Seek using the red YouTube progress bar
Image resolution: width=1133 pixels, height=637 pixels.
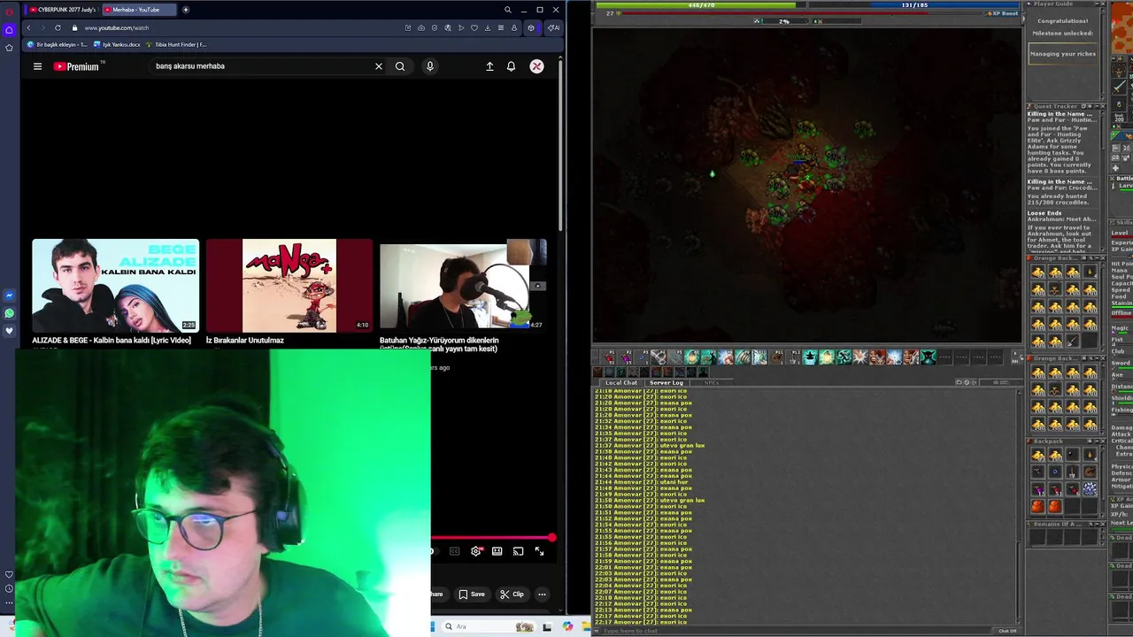tap(491, 538)
